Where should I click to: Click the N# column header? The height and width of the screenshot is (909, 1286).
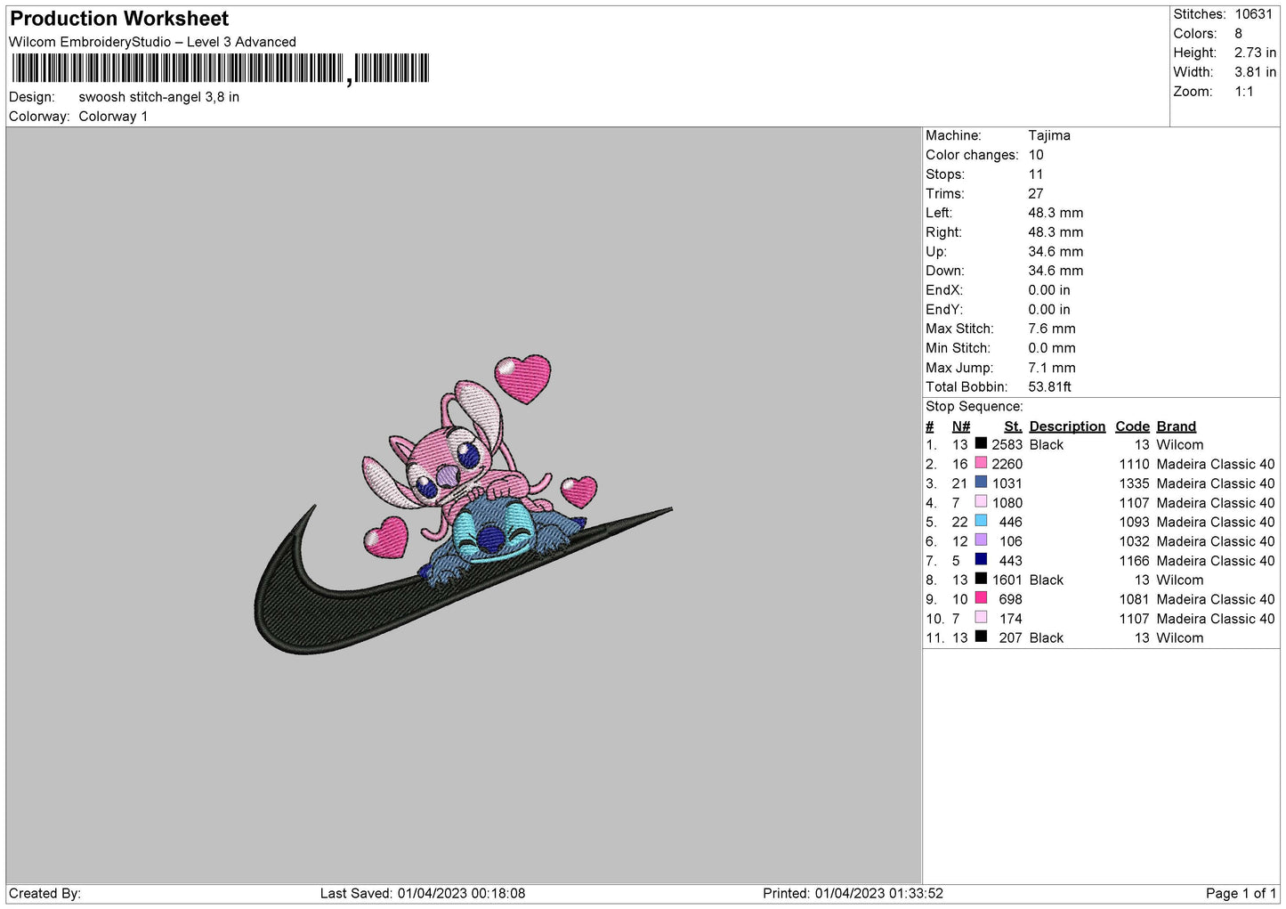(960, 426)
